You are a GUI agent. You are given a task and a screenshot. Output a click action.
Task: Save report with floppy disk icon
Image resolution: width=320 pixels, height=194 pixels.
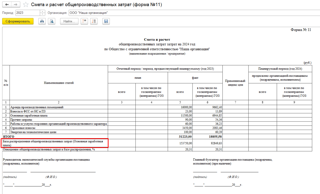point(106,22)
